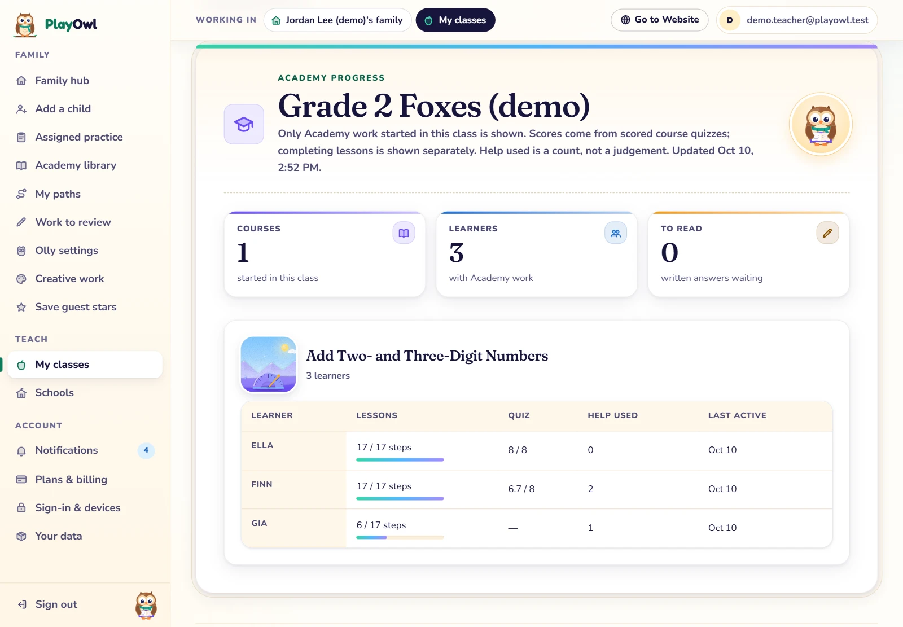Click the To Read card pencil icon
The height and width of the screenshot is (627, 903).
(x=827, y=233)
